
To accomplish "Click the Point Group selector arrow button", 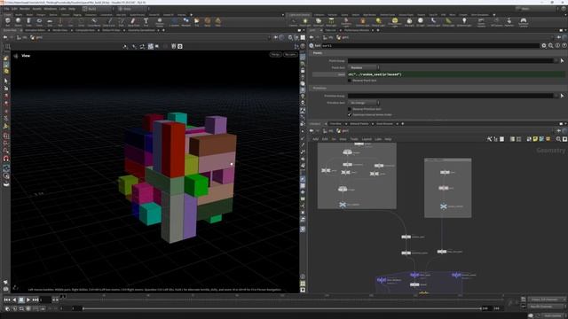I will coord(562,61).
